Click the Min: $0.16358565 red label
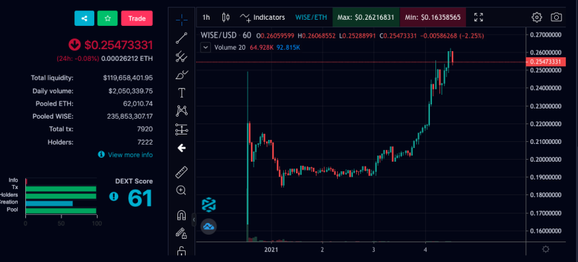This screenshot has width=578, height=262. point(433,17)
